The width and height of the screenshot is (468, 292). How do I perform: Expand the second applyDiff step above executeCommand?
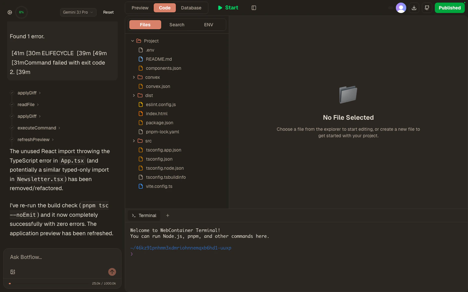(29, 116)
